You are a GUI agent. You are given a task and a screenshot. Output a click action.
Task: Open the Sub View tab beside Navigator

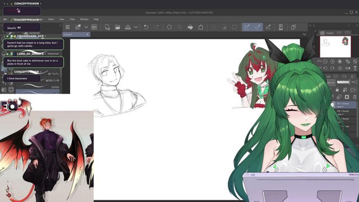point(339,33)
